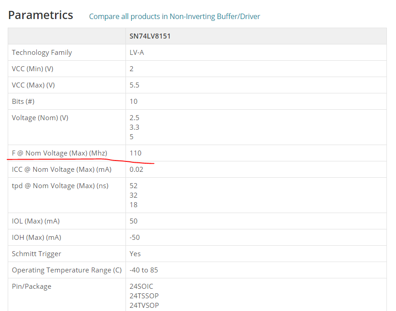Click the tpd value 52
Viewport: 396px width, 311px height.
click(134, 186)
